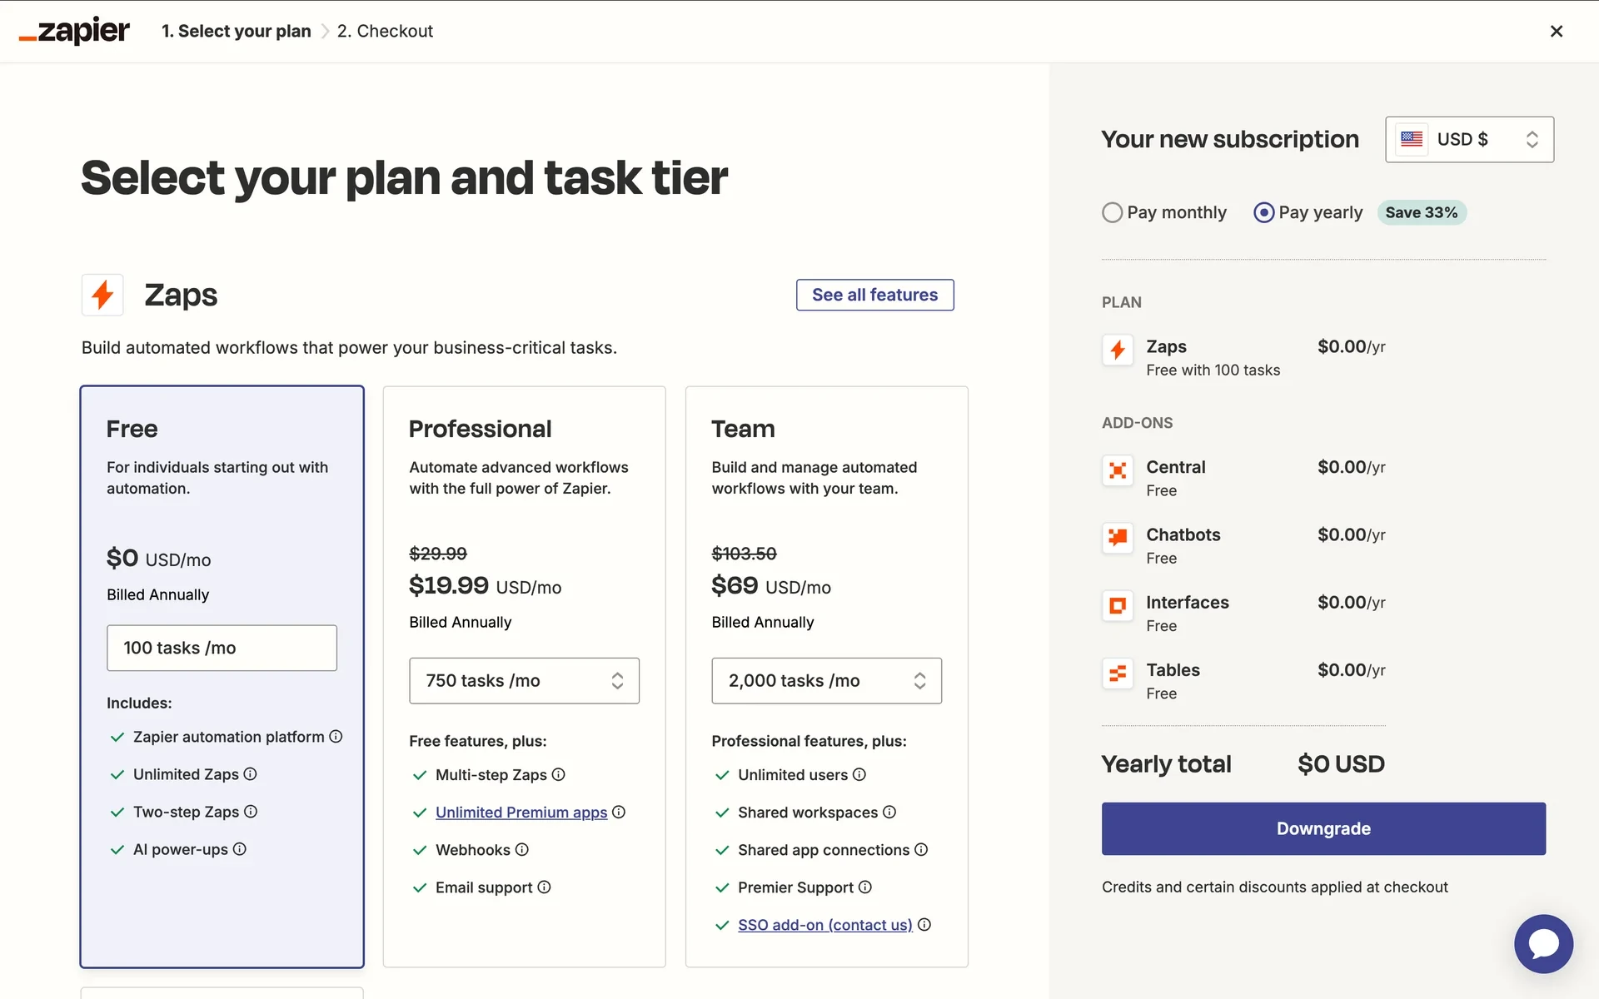Click 'Your new subscription' heading
Screen dimensions: 1599x999
coord(1229,139)
